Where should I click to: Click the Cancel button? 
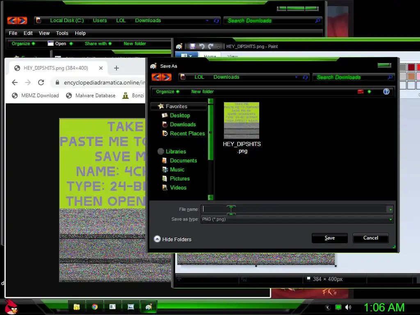371,238
